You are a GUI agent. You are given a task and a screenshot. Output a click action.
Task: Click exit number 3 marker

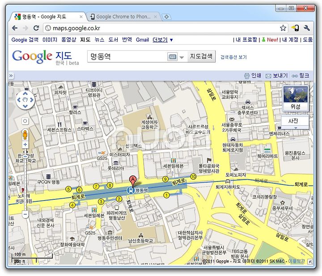(x=101, y=202)
